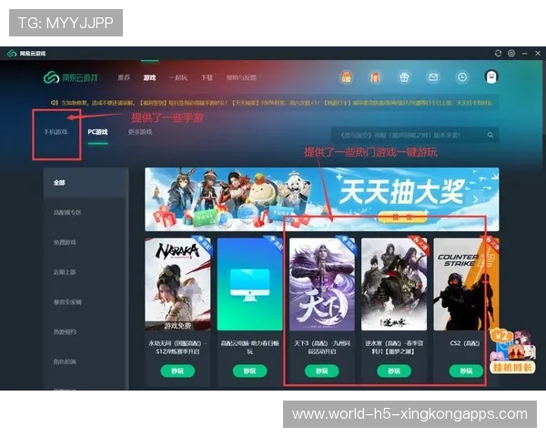Click 秒玩 under the 天下3 card
The image size is (546, 437).
[x=322, y=371]
